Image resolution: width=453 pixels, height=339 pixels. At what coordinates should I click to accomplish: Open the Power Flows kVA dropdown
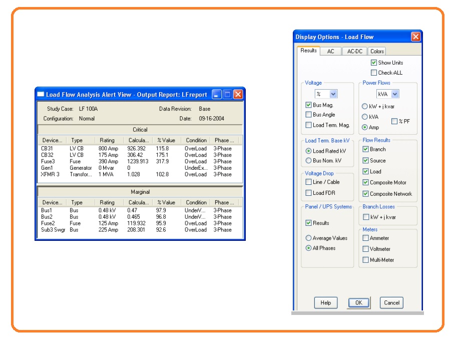tap(395, 94)
